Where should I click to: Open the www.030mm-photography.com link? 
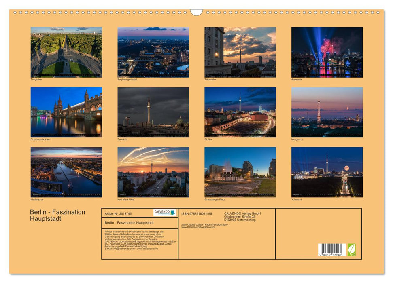pos(198,227)
